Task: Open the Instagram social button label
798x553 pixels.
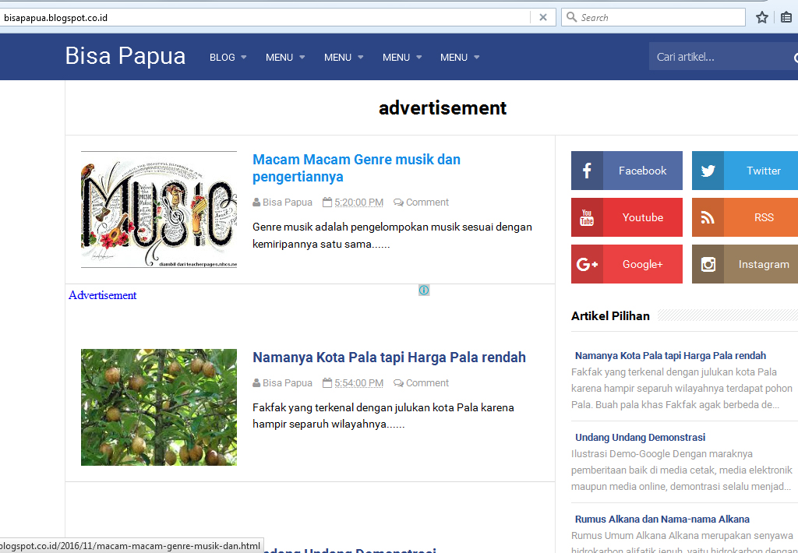Action: tap(764, 265)
